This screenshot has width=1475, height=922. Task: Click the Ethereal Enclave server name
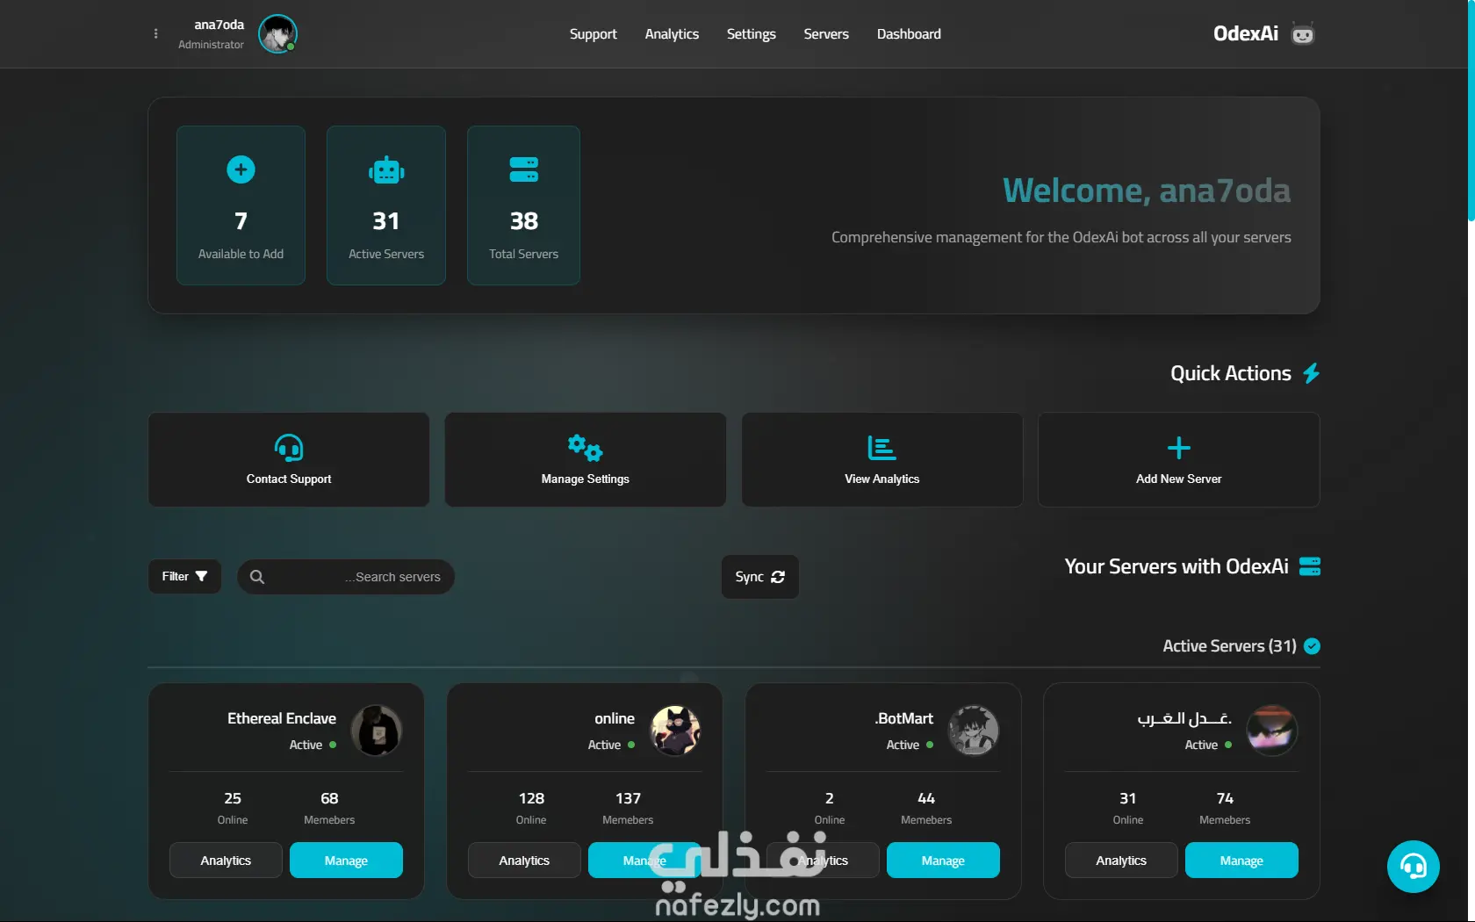[282, 718]
